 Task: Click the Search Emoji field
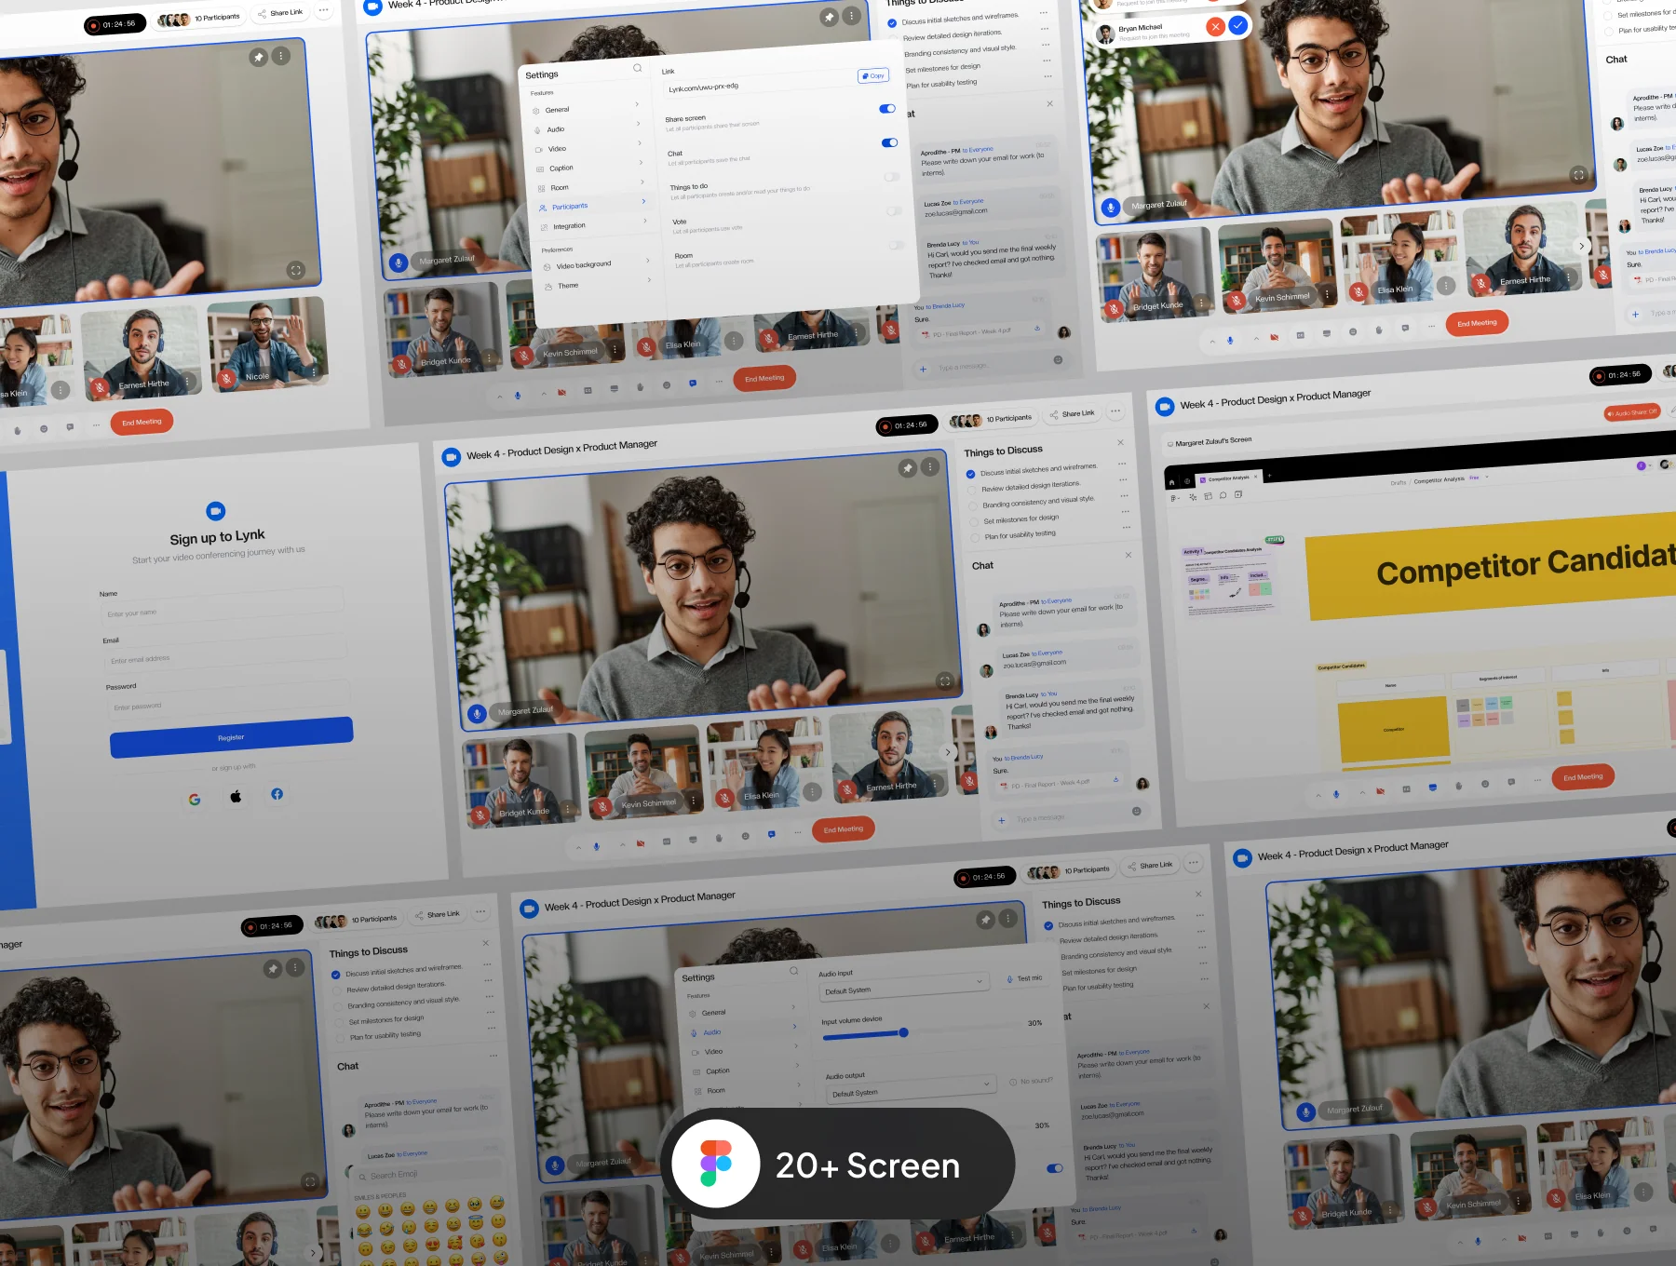[x=426, y=1172]
